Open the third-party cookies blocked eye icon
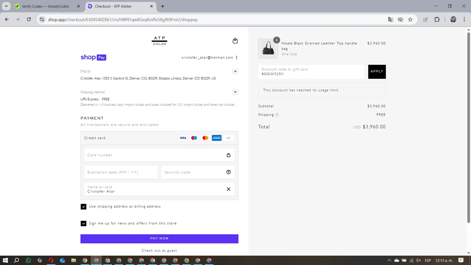The image size is (471, 265). (400, 19)
